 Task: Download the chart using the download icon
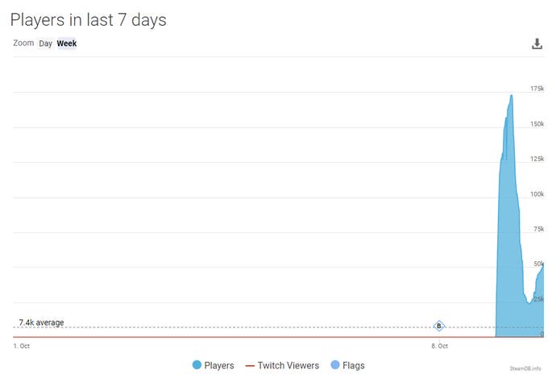point(537,44)
